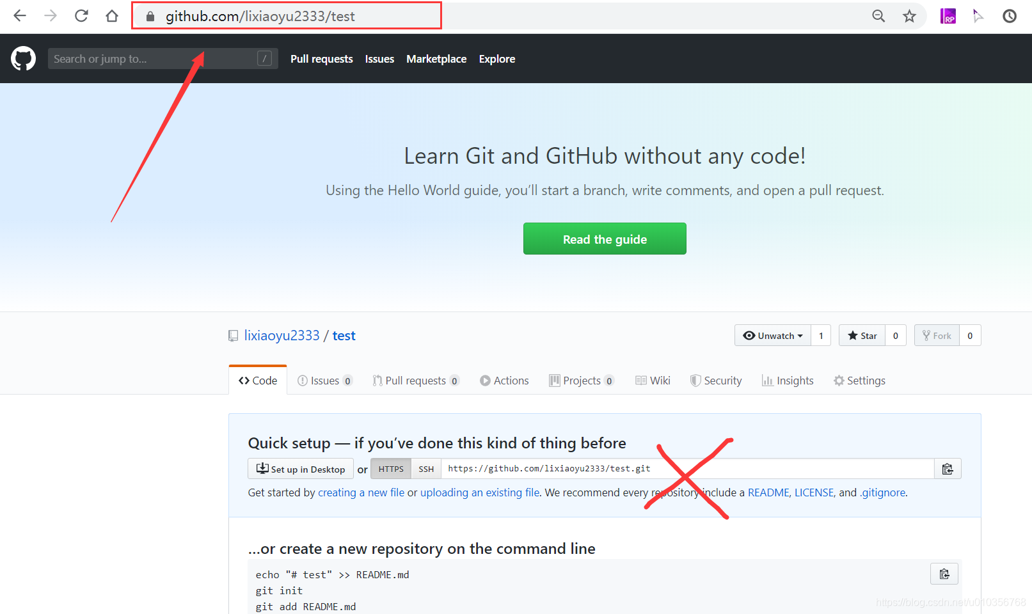Click the watcher count 1

click(x=821, y=335)
